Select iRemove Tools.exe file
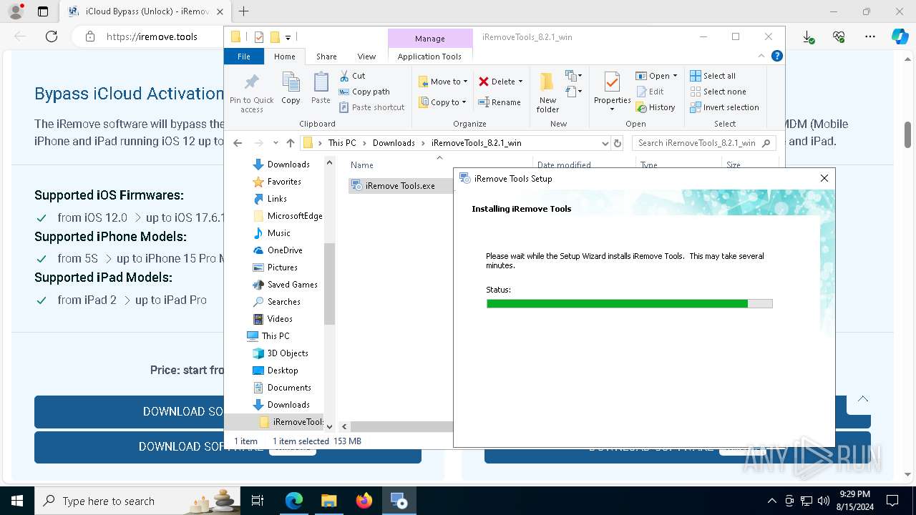 pos(400,186)
